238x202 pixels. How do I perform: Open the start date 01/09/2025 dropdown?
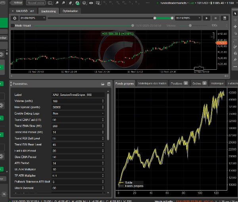click(33, 18)
